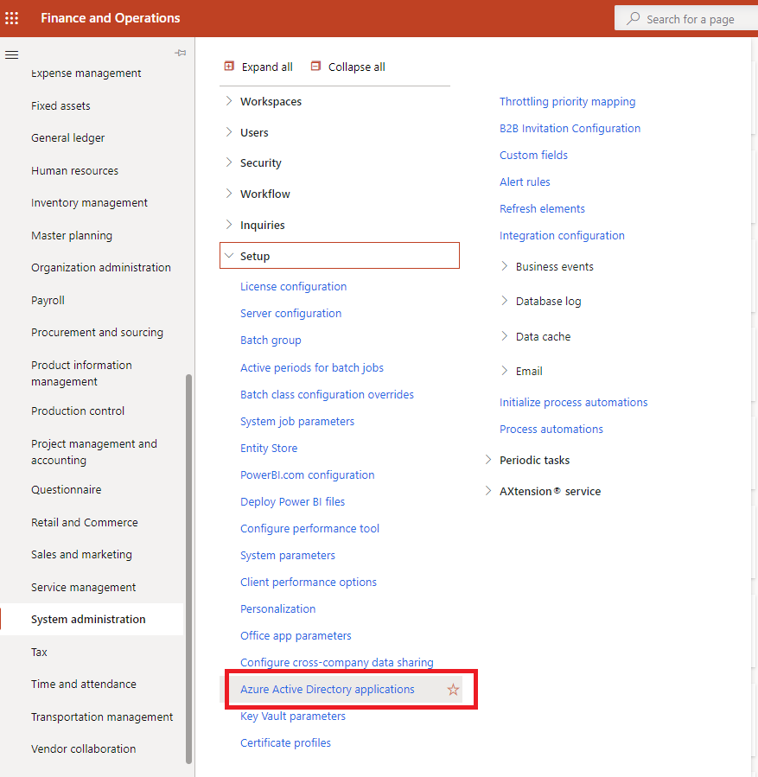Screen dimensions: 758x777
Task: Expand Business events group
Action: 505,266
